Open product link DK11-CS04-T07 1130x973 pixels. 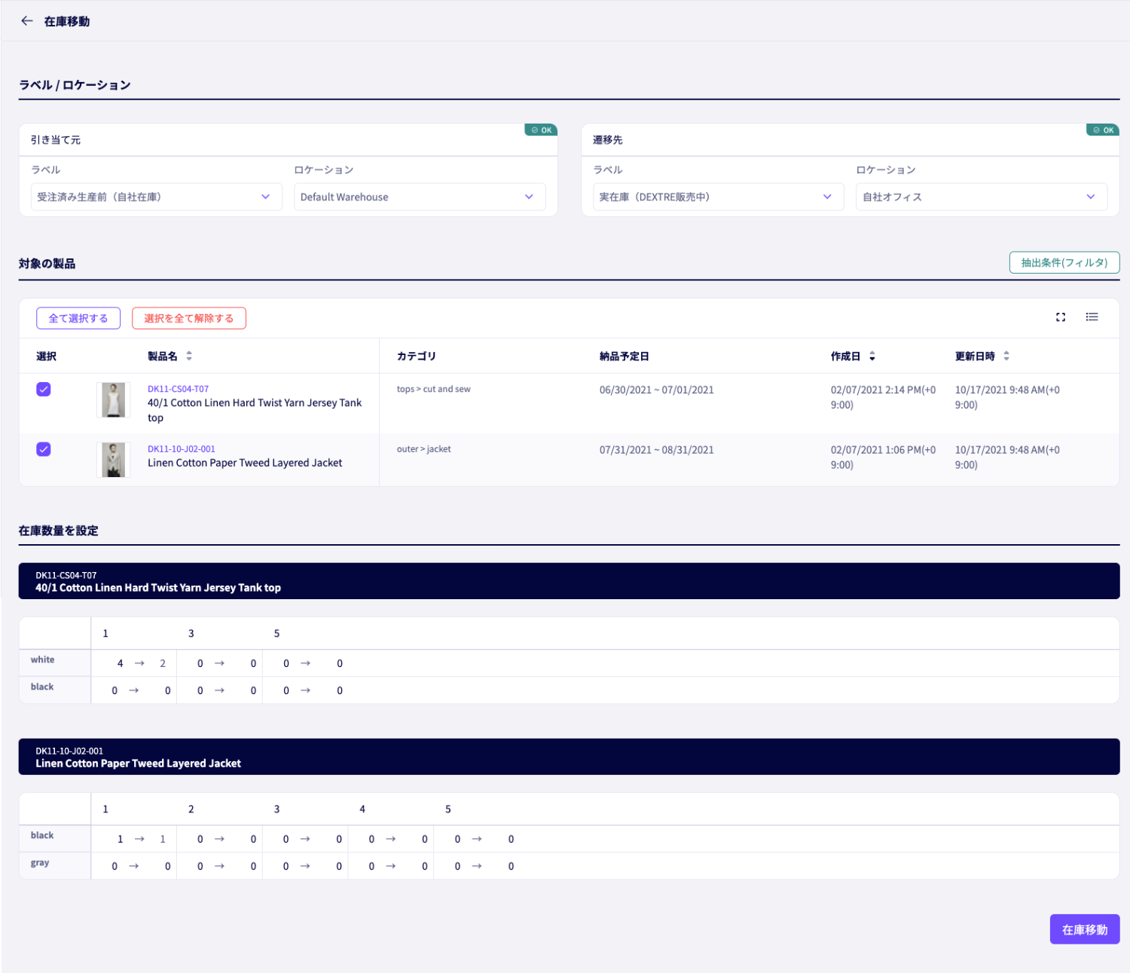click(x=178, y=389)
